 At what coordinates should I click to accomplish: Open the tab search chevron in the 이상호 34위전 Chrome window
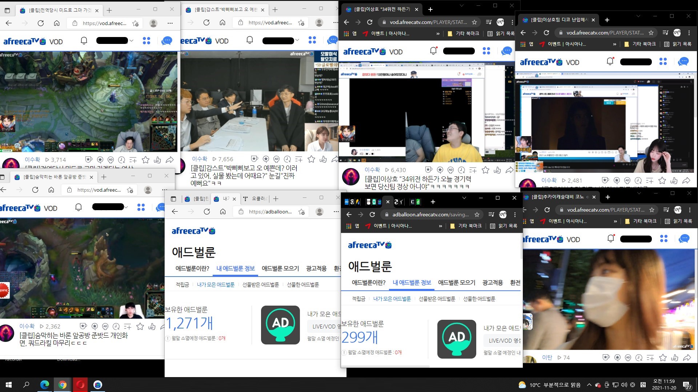tap(462, 6)
